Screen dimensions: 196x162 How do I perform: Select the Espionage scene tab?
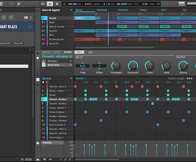pos(102,10)
